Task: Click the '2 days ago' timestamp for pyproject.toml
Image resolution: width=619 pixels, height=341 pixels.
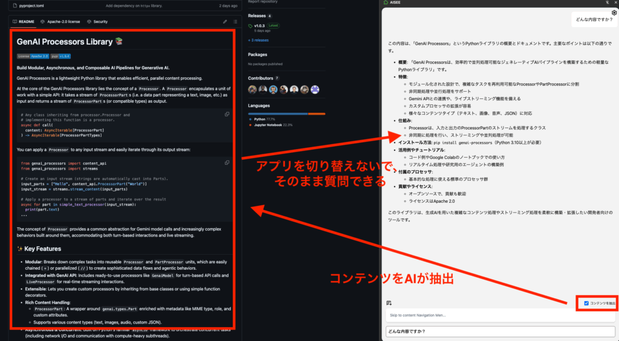Action: (x=228, y=5)
